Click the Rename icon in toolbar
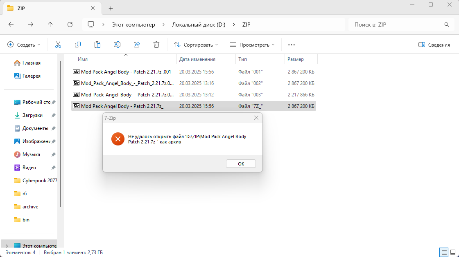This screenshot has height=257, width=459. coord(117,45)
